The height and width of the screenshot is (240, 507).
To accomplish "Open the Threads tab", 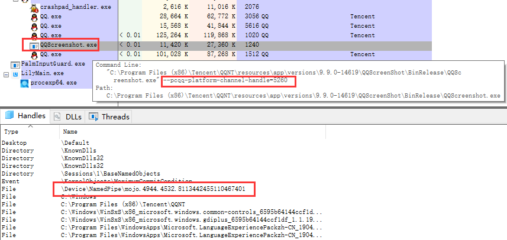I will [x=109, y=116].
